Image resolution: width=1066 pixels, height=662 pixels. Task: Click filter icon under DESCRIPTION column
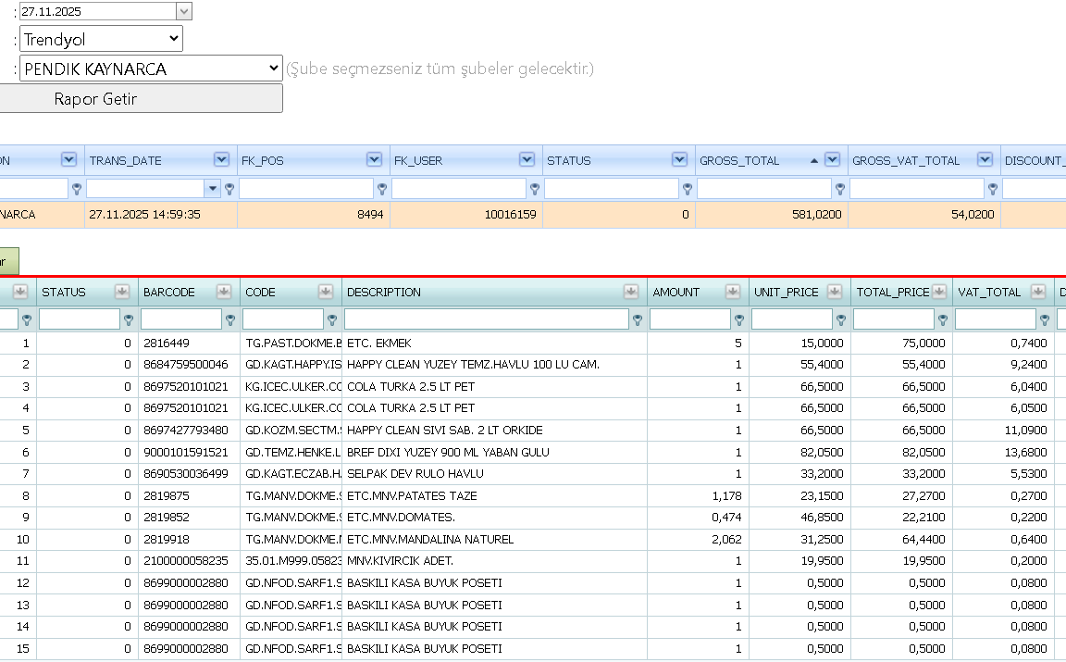pyautogui.click(x=637, y=319)
